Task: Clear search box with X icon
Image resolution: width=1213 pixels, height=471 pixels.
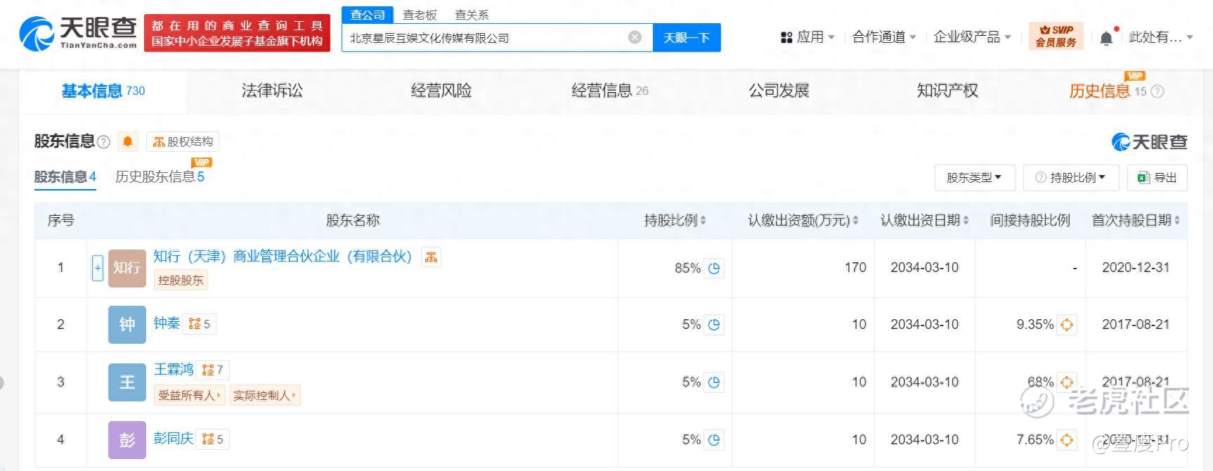Action: pos(635,37)
